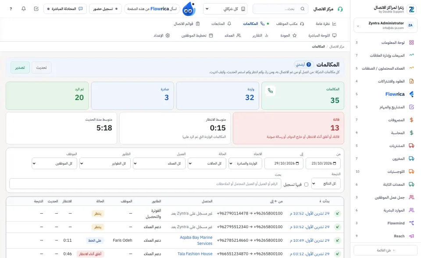421x258 pixels.
Task: Click the blue help icon beside أرشدني
Action: 309,64
